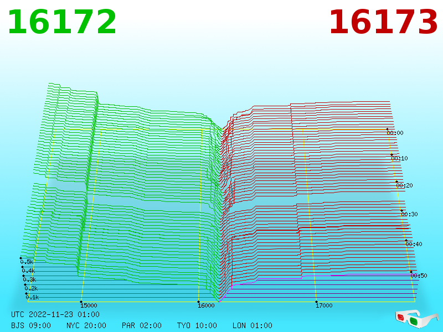This screenshot has height=332, width=443.
Task: Click the BJS 09:00 clock
Action: click(31, 325)
